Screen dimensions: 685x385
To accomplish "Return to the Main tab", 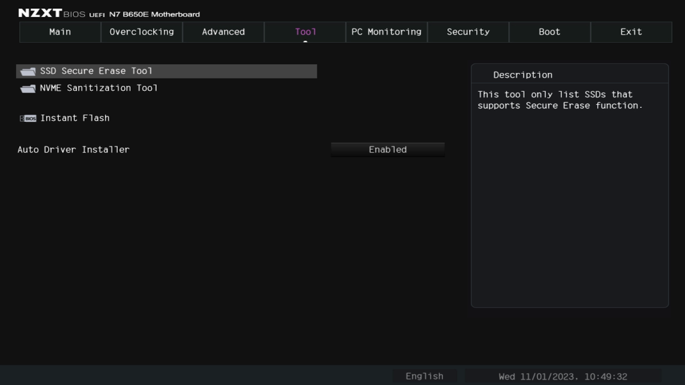I will coord(59,32).
